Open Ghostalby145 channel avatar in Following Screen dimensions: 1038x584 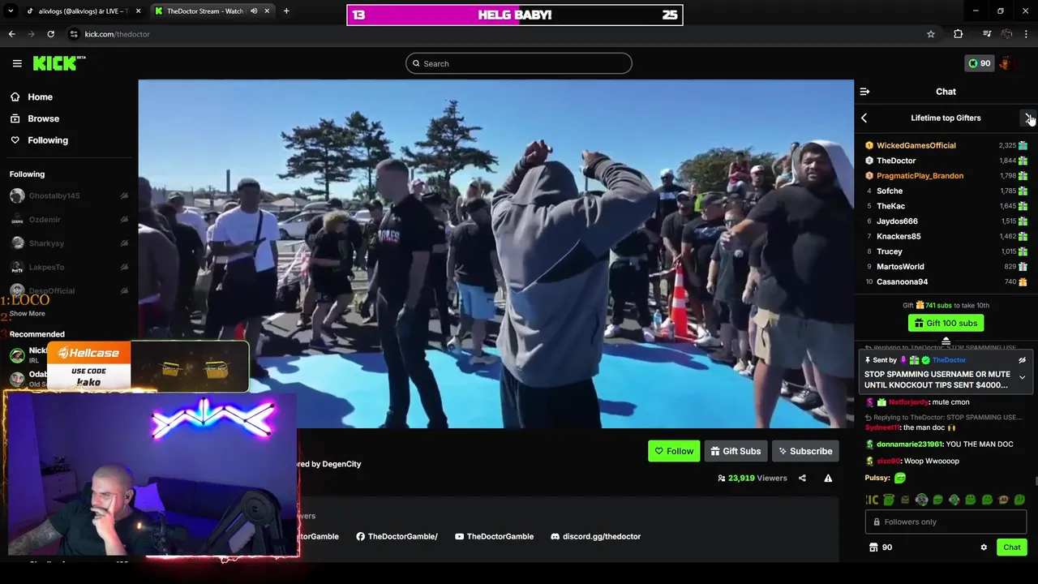[17, 195]
